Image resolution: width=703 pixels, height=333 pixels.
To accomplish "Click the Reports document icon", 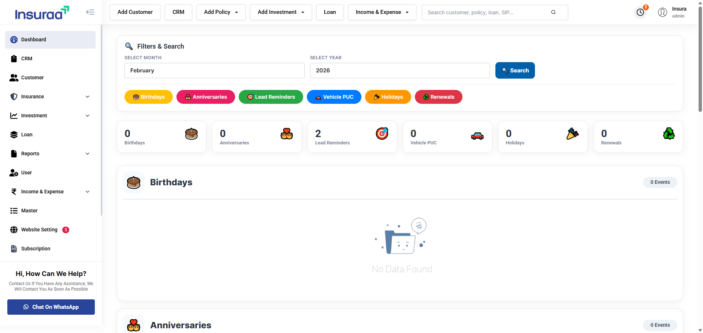I will pyautogui.click(x=14, y=154).
